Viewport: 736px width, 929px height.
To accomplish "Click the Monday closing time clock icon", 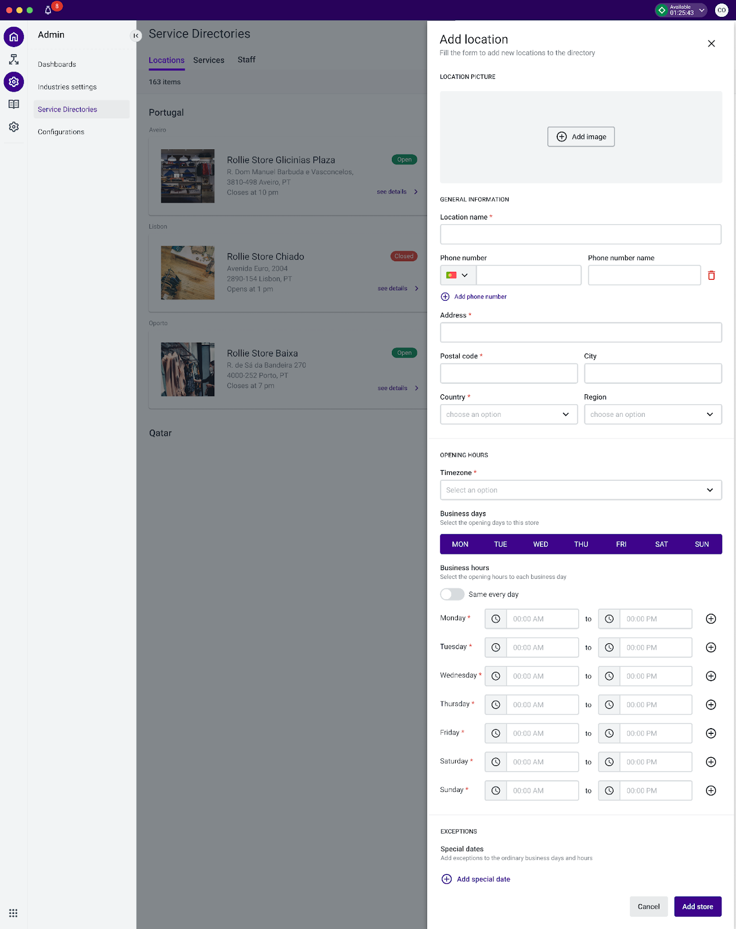I will pos(609,619).
